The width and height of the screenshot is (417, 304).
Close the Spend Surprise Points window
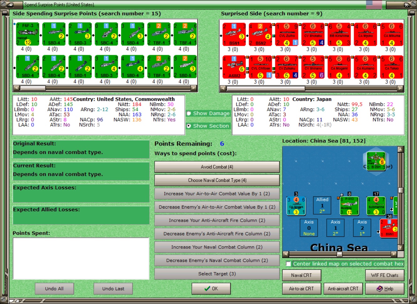407,5
